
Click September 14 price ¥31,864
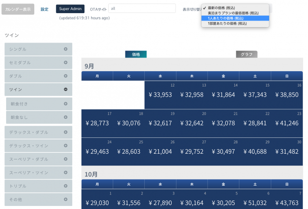point(224,95)
